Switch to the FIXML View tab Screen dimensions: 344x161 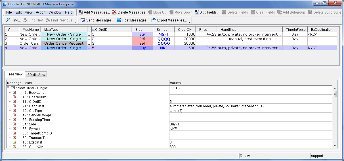(36, 75)
